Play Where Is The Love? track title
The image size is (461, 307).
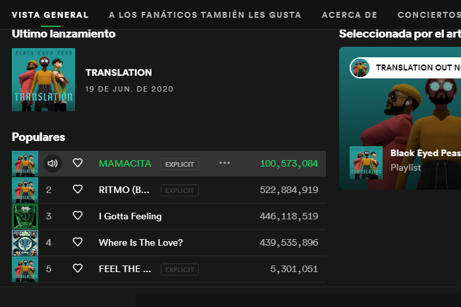(140, 242)
